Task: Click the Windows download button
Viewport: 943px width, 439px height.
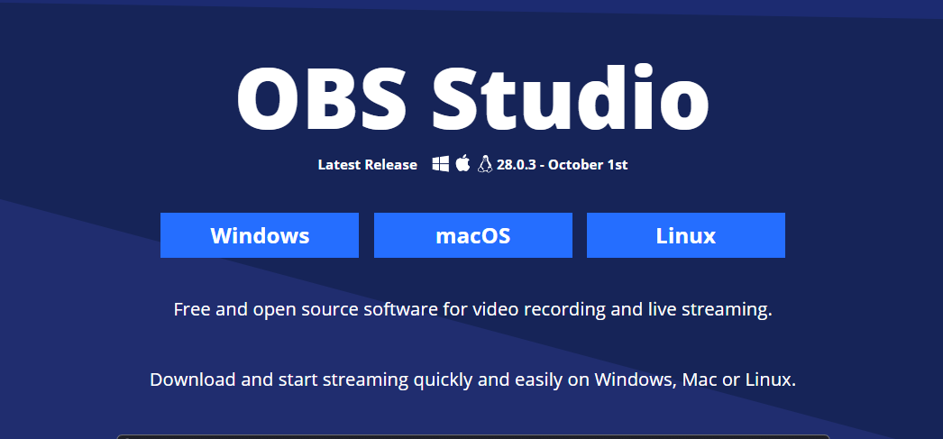Action: point(260,235)
